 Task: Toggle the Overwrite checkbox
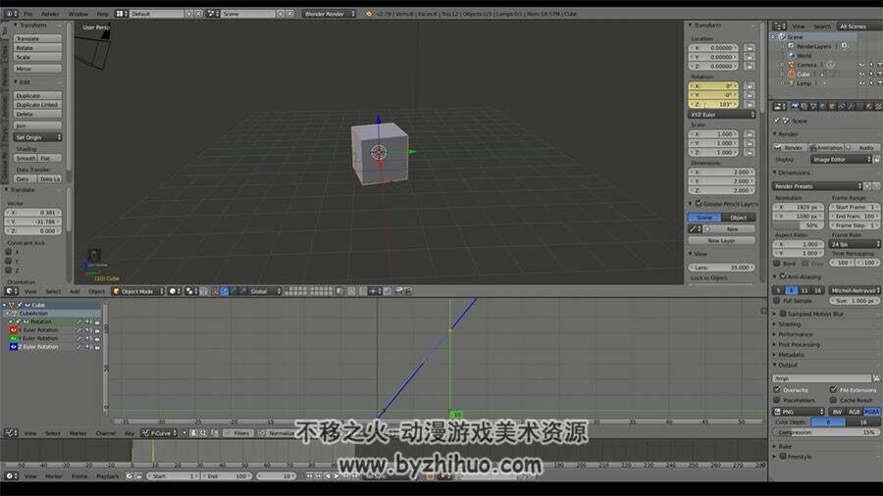pos(777,389)
